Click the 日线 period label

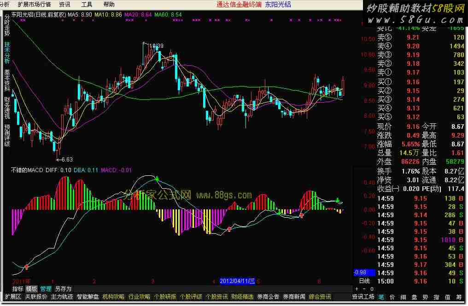(x=364, y=281)
